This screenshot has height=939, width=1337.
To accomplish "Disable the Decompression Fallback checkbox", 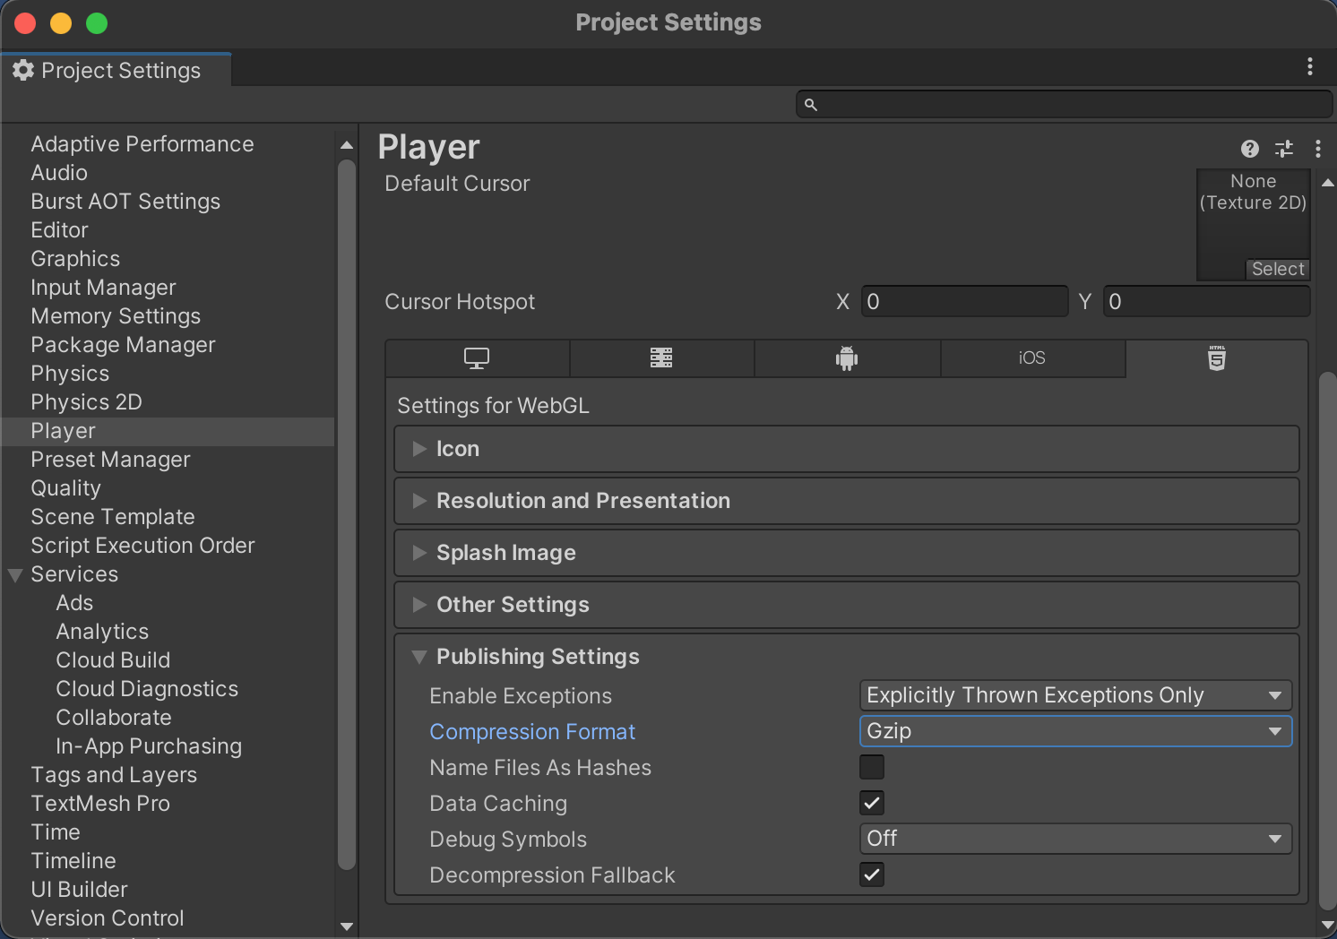I will click(872, 874).
